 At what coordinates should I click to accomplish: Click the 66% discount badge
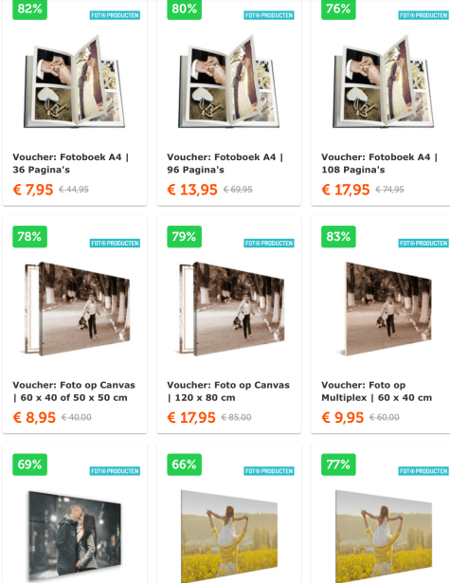pyautogui.click(x=185, y=465)
